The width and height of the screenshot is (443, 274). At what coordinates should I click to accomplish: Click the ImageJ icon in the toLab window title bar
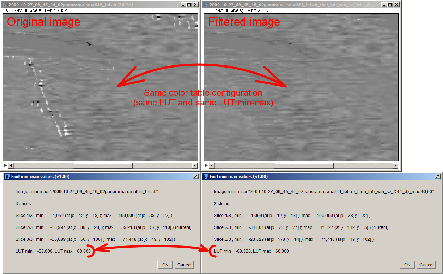click(5, 5)
